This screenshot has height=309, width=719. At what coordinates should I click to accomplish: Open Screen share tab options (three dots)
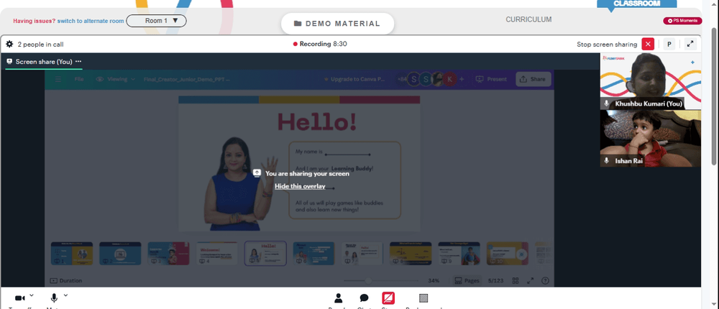click(x=78, y=61)
